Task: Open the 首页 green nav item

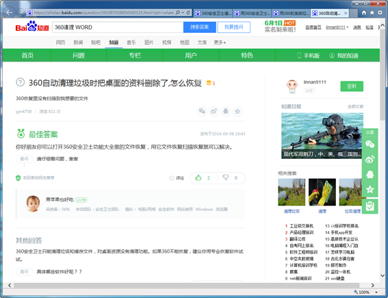Action: pos(27,55)
